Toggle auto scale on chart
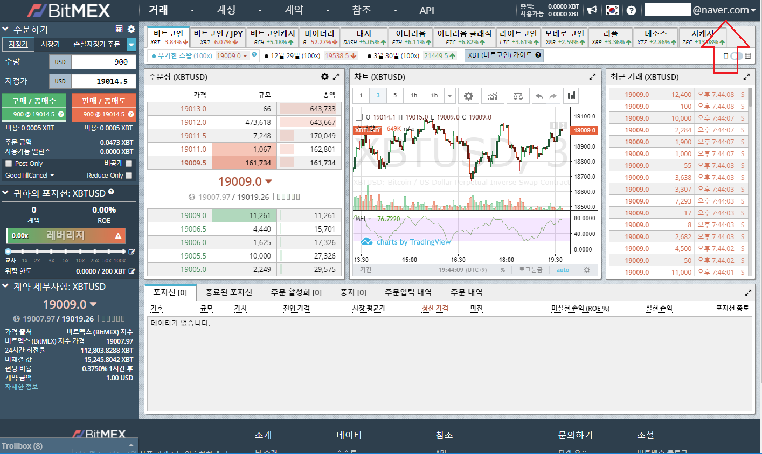The height and width of the screenshot is (454, 762). [x=563, y=270]
